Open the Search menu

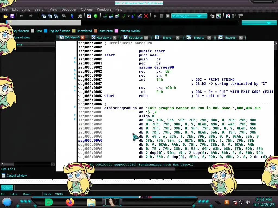click(x=40, y=9)
